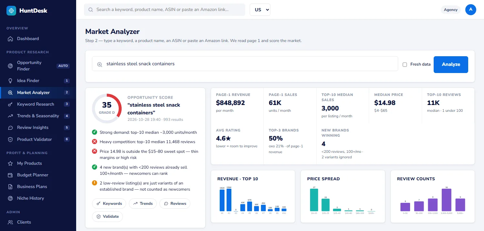
Task: Enable the Fresh data checkbox
Action: pyautogui.click(x=405, y=65)
